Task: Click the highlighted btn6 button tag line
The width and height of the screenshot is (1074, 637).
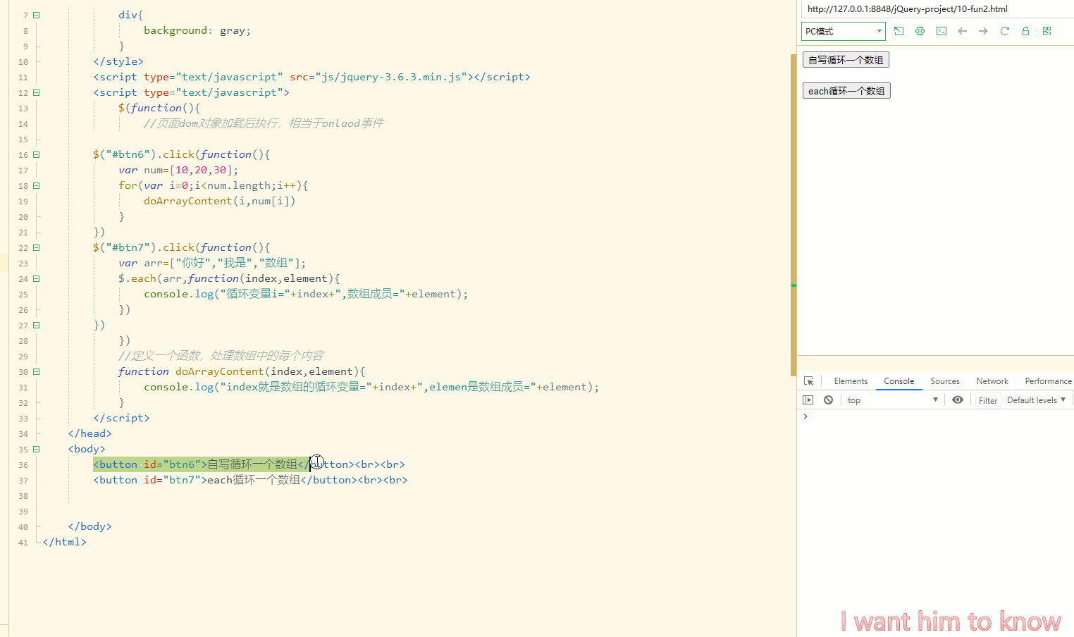Action: pos(249,464)
